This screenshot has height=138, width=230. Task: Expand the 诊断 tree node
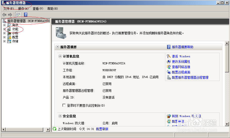tap(4, 33)
